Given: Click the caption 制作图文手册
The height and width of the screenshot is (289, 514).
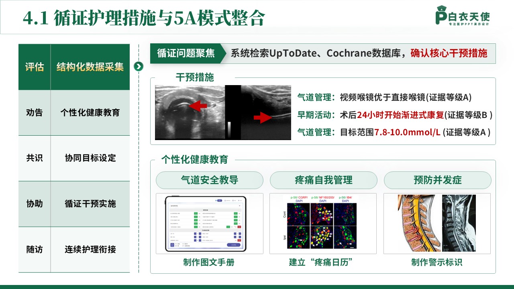Looking at the screenshot, I should tap(209, 263).
